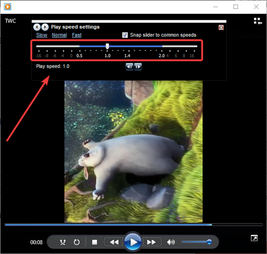Click the Fast speed link
Image resolution: width=267 pixels, height=254 pixels.
coord(77,35)
